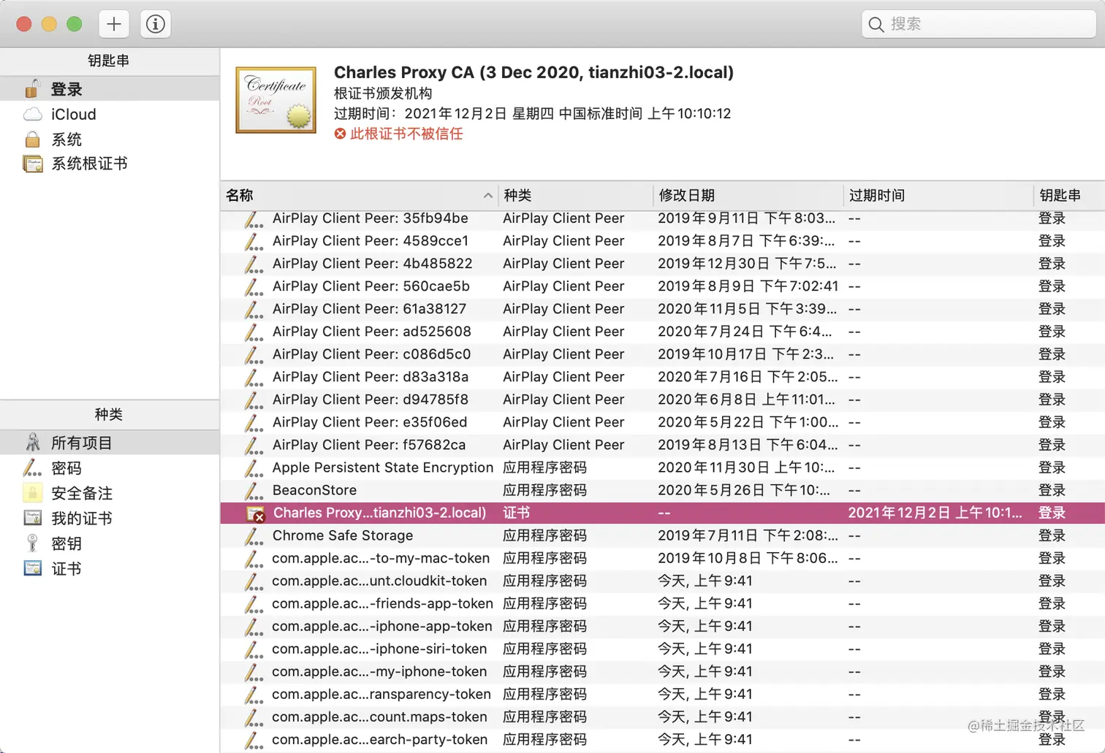Viewport: 1105px width, 753px height.
Task: Select row AirPlay Client Peer: 4589cce1
Action: coord(663,241)
